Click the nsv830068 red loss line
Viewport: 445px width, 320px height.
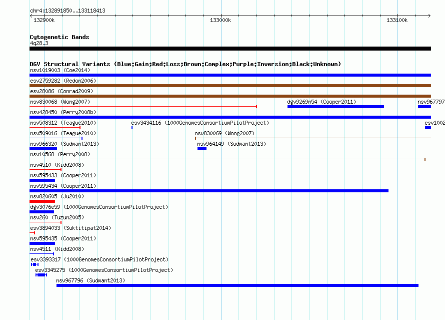click(143, 107)
